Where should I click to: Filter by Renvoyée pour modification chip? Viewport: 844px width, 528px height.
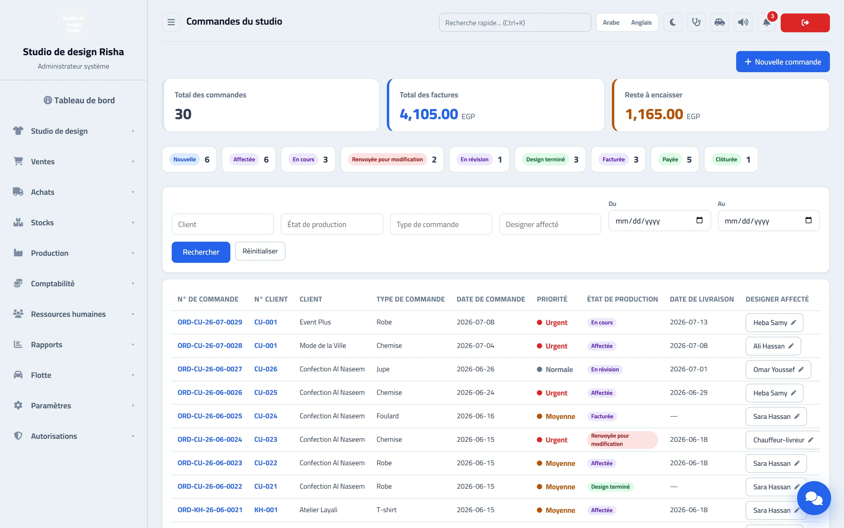[392, 159]
